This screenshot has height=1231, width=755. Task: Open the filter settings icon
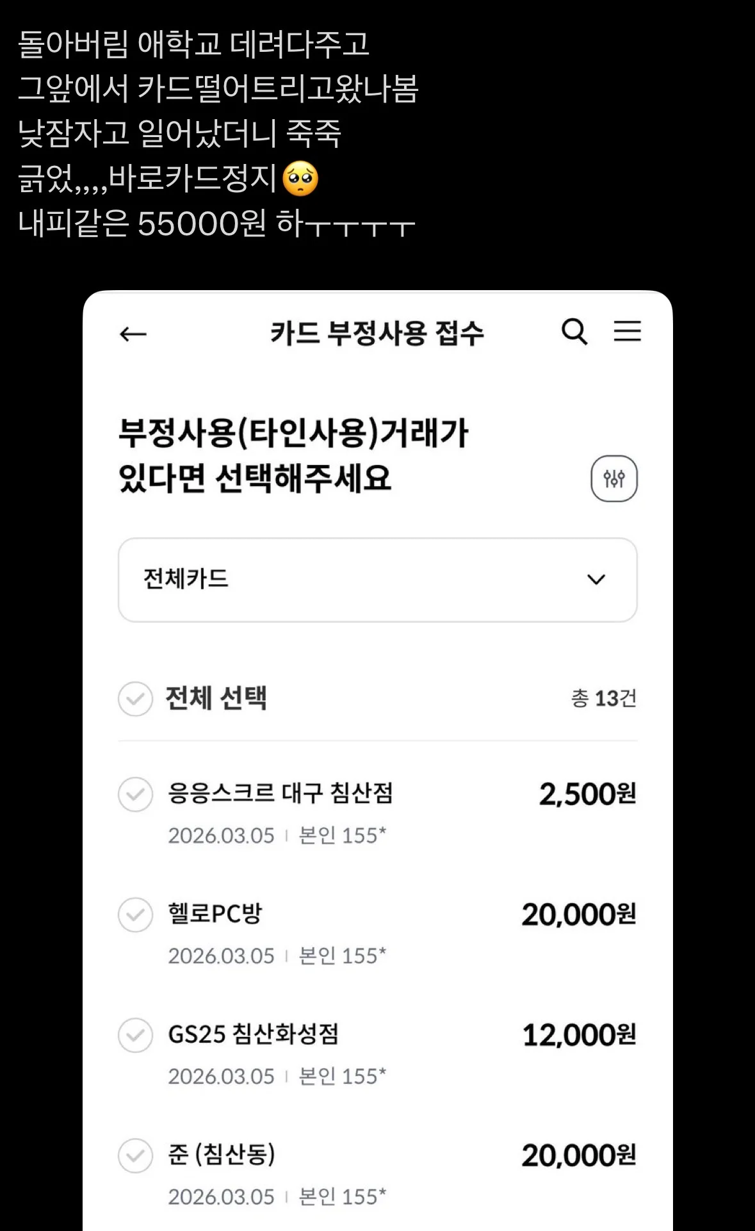tap(613, 478)
